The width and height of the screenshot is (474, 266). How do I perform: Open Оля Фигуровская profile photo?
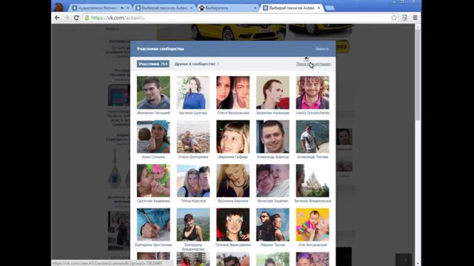click(x=313, y=225)
